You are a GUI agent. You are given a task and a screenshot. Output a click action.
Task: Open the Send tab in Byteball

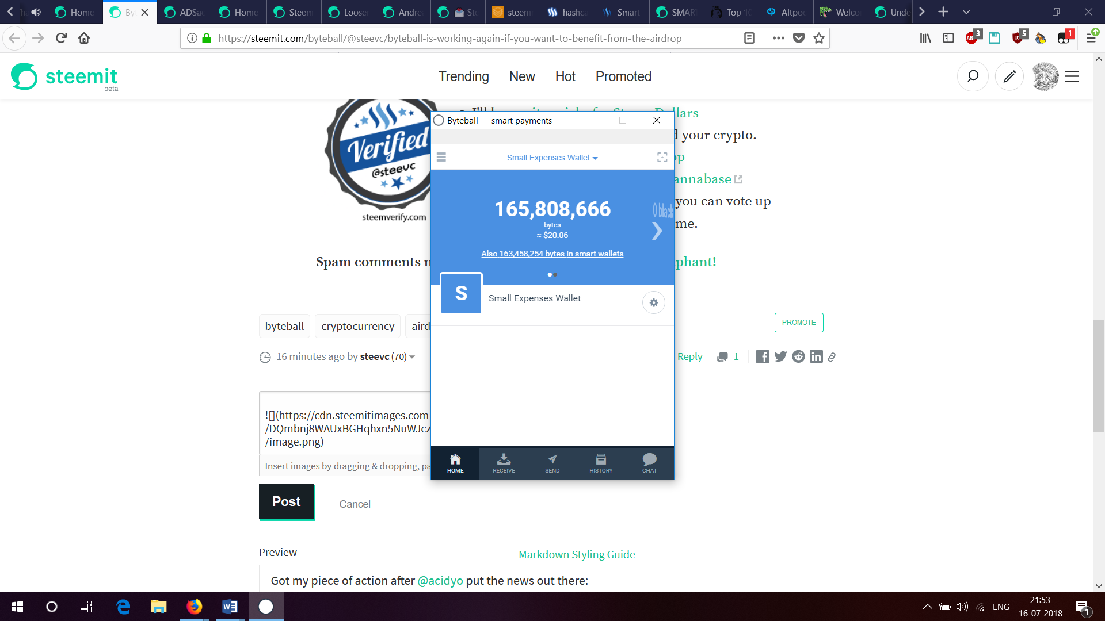(x=552, y=463)
